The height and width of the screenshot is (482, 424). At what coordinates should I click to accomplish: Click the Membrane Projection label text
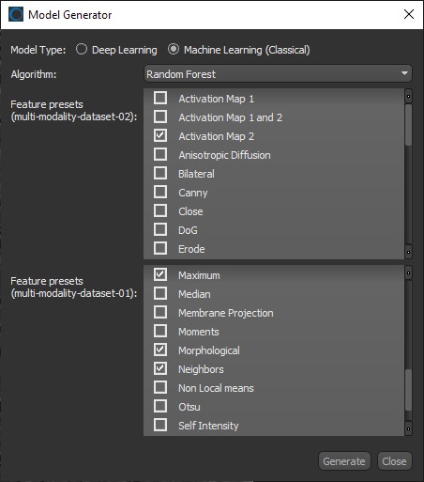226,313
